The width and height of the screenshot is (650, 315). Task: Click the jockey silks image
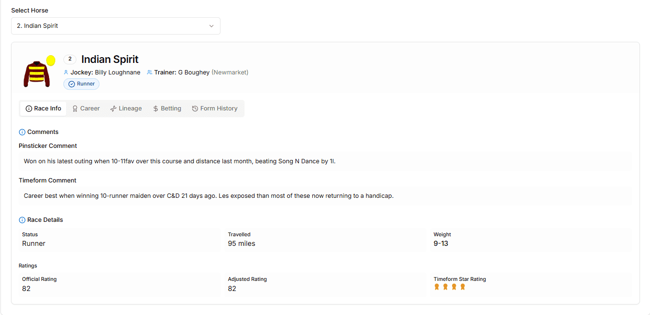(x=37, y=74)
